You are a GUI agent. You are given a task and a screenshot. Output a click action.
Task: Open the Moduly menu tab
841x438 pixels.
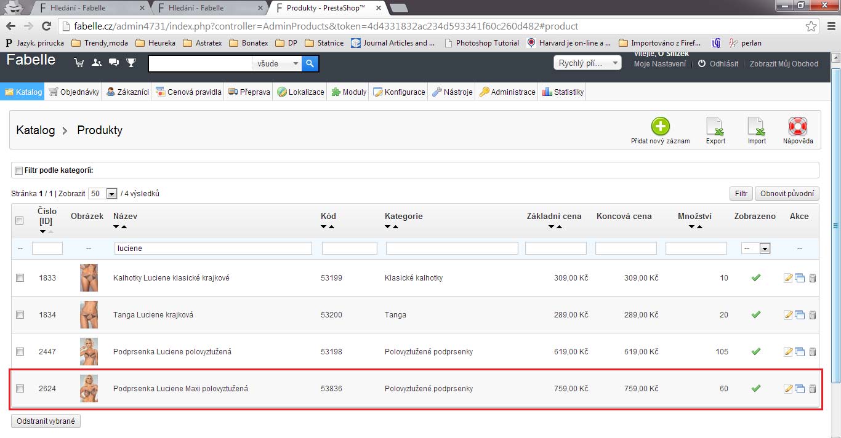point(348,92)
